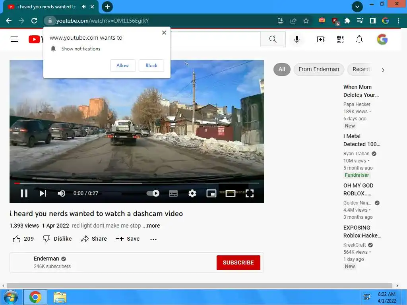Install YouTube app icon in address bar
The height and width of the screenshot is (305, 407).
coord(281,21)
